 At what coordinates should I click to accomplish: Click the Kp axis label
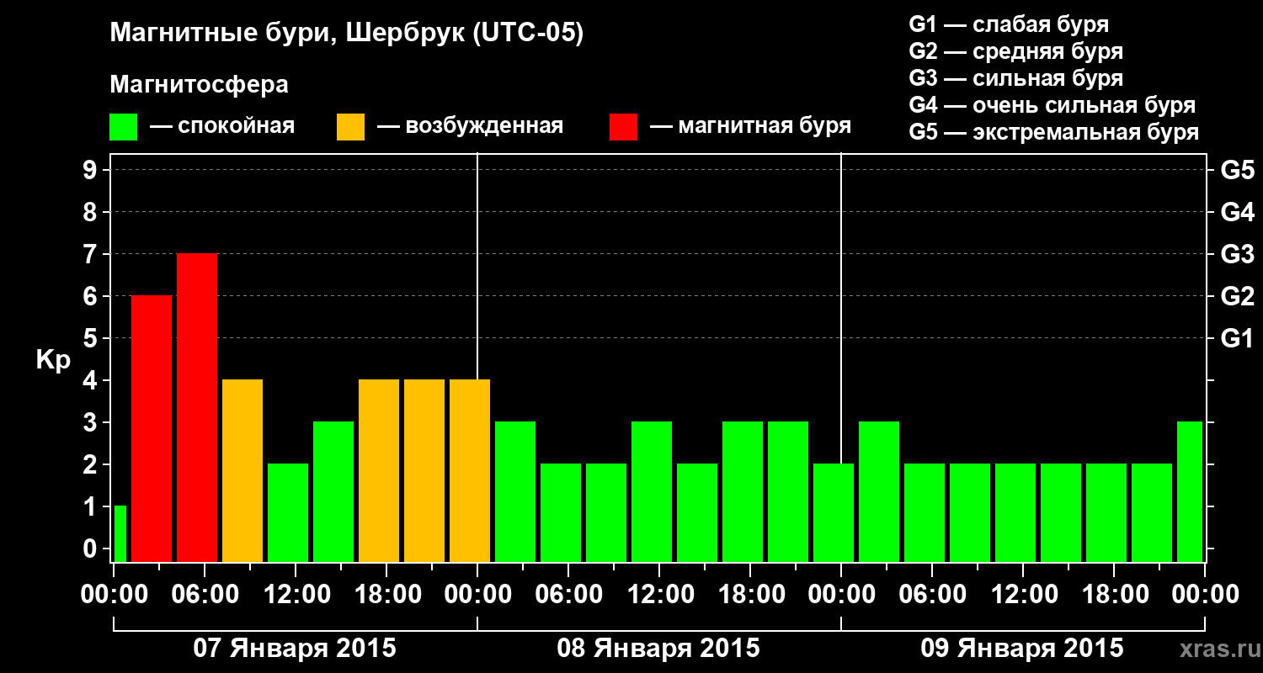click(53, 361)
